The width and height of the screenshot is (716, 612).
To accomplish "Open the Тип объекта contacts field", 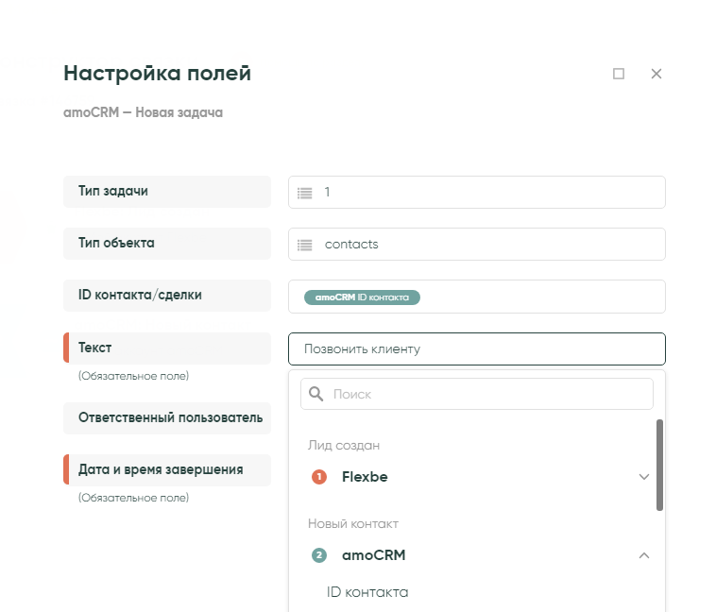I will click(491, 245).
